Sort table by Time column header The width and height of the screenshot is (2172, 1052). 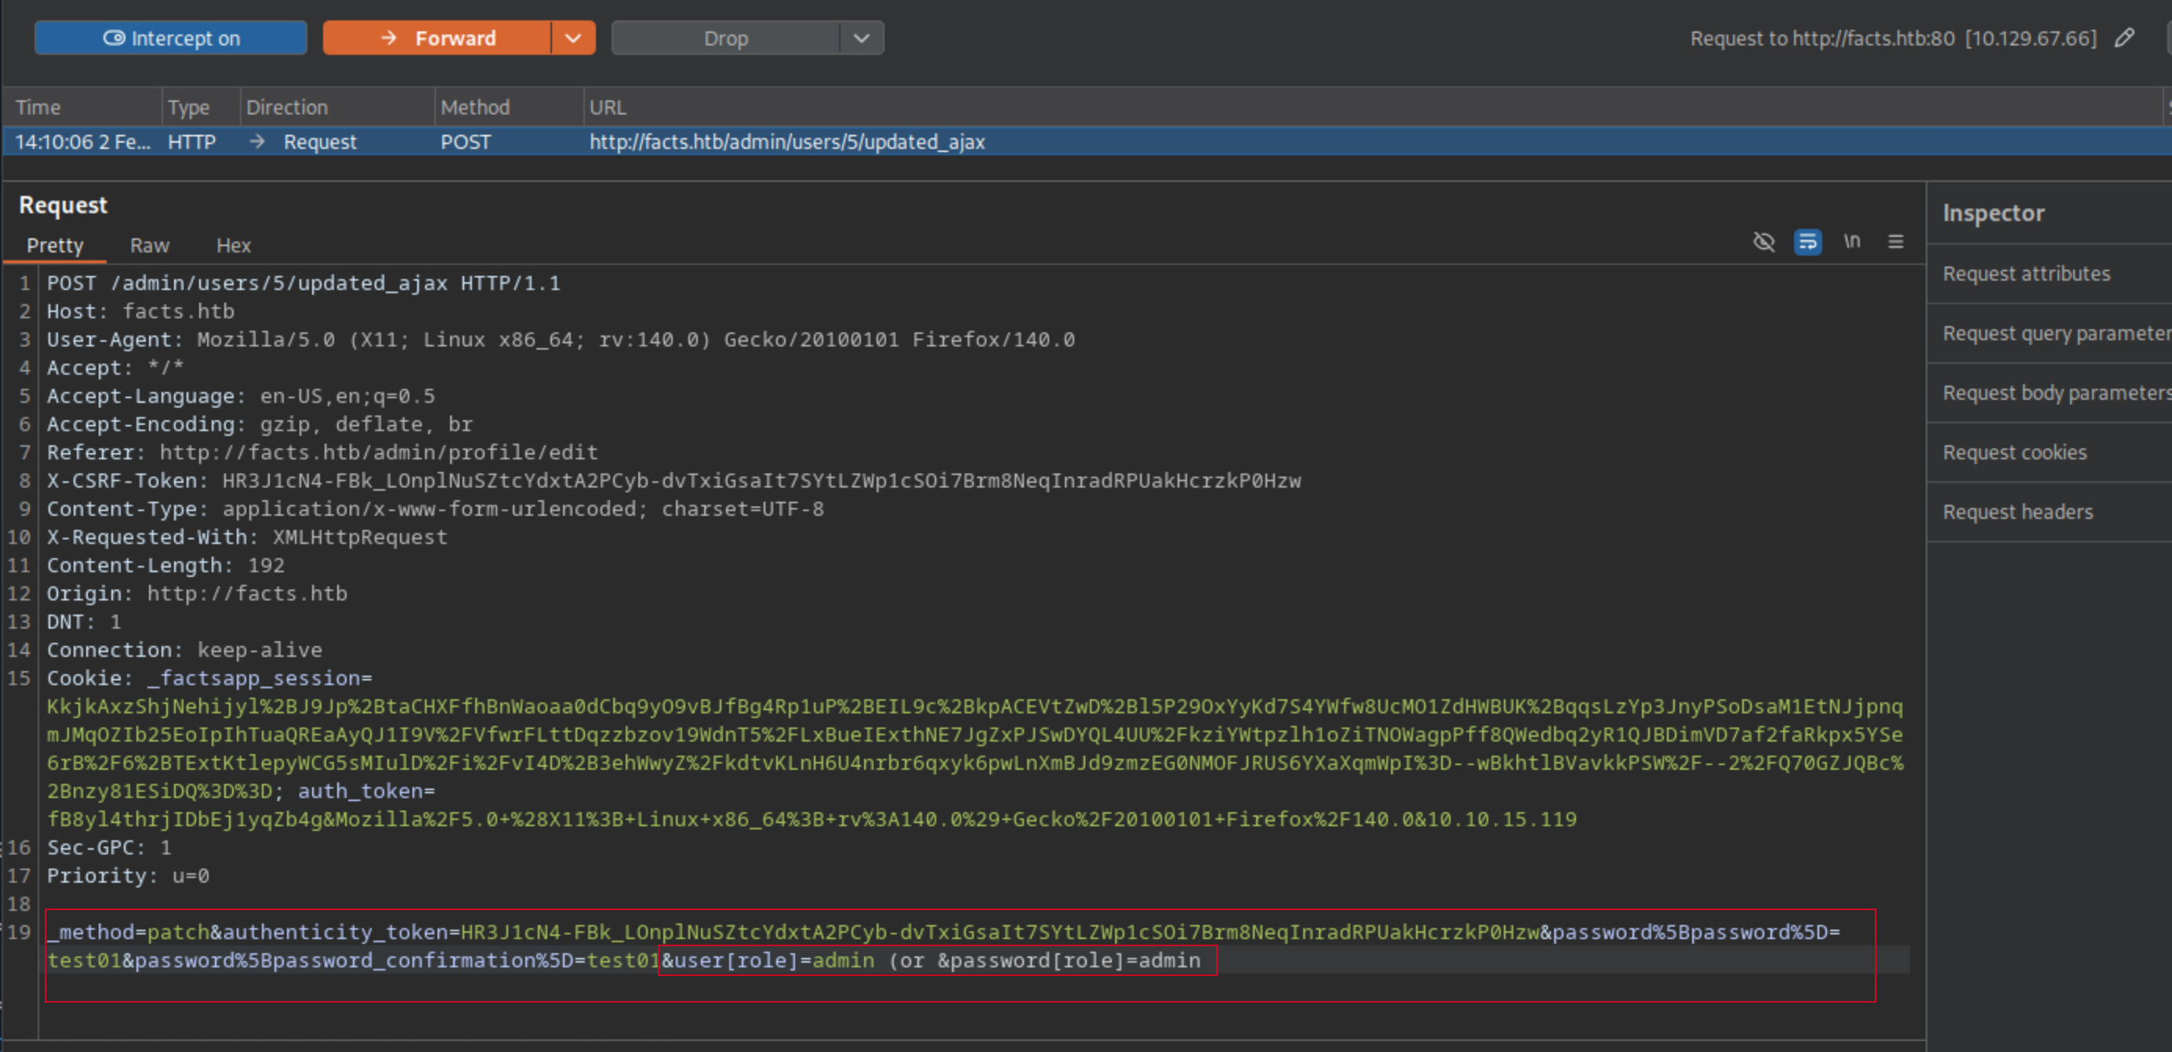click(38, 107)
